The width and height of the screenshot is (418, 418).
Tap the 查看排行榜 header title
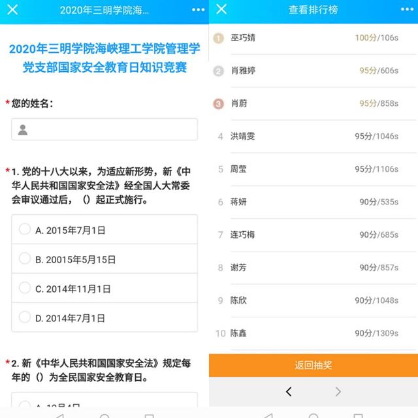(313, 10)
